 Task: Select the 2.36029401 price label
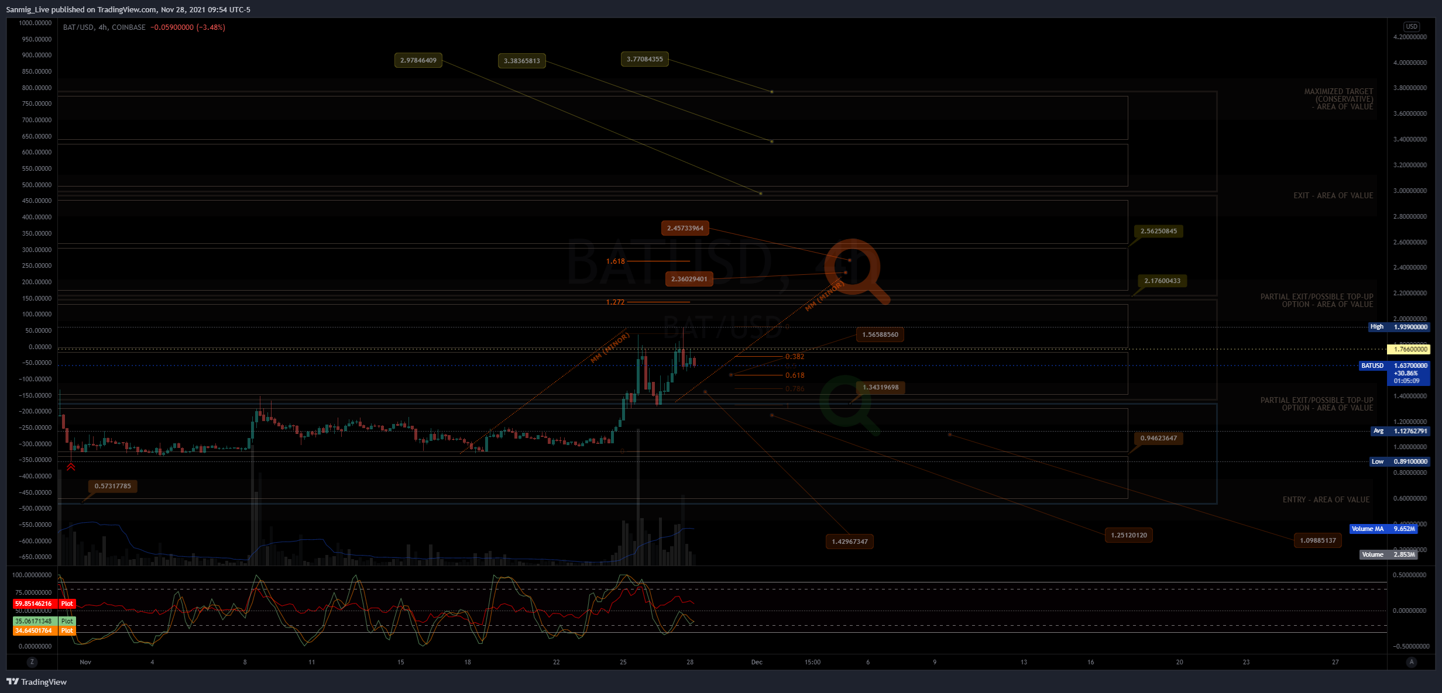(x=689, y=279)
